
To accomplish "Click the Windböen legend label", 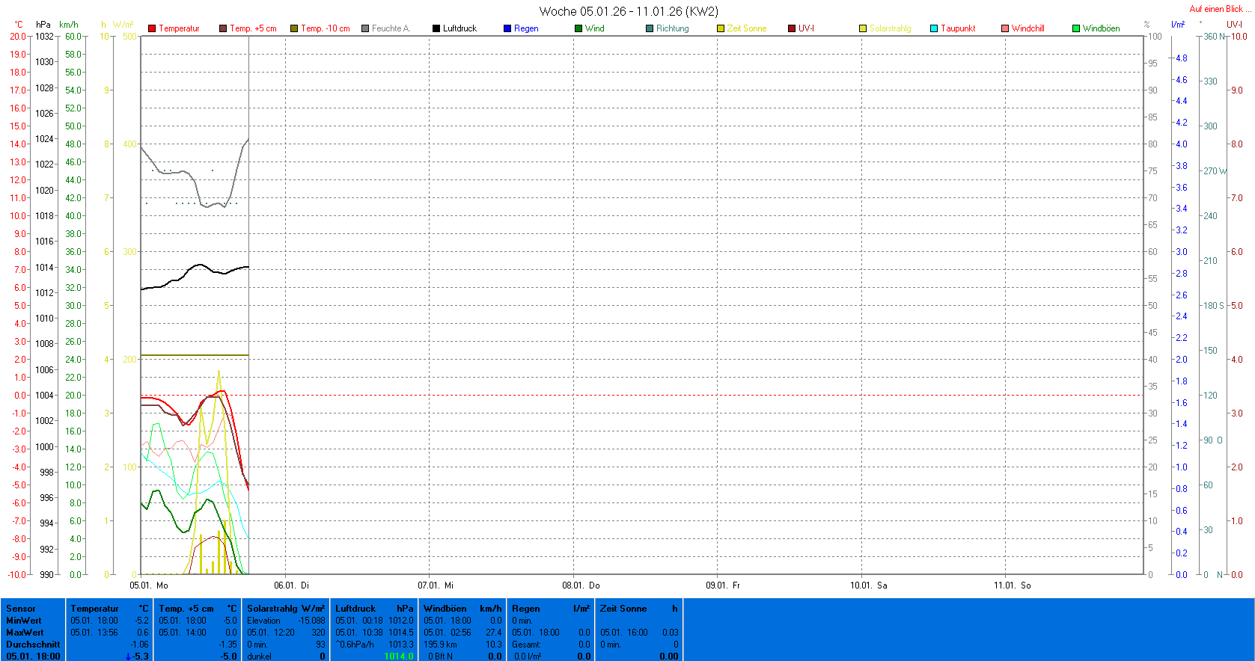I will point(1101,28).
